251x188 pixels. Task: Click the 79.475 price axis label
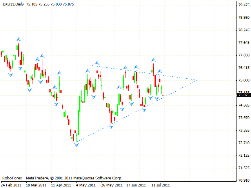244,5
